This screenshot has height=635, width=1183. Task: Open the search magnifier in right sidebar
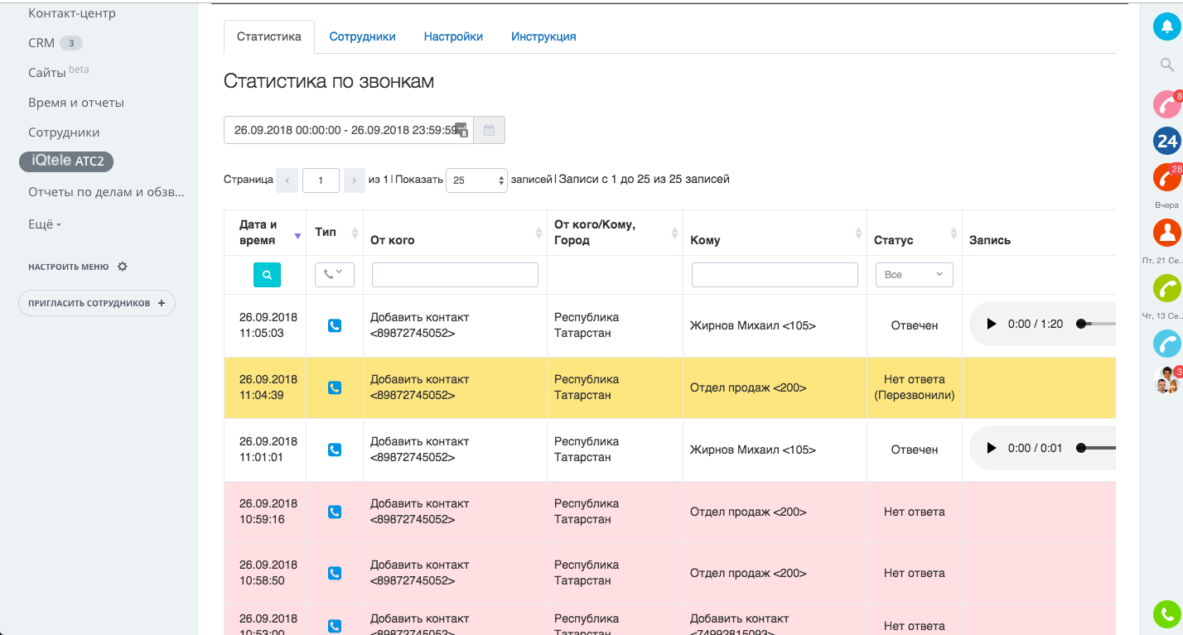point(1166,65)
